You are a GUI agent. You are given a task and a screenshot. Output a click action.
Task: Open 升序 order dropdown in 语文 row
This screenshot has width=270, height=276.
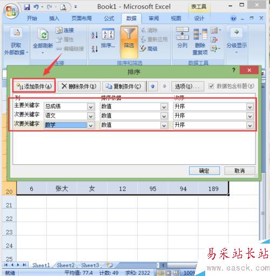pyautogui.click(x=250, y=116)
